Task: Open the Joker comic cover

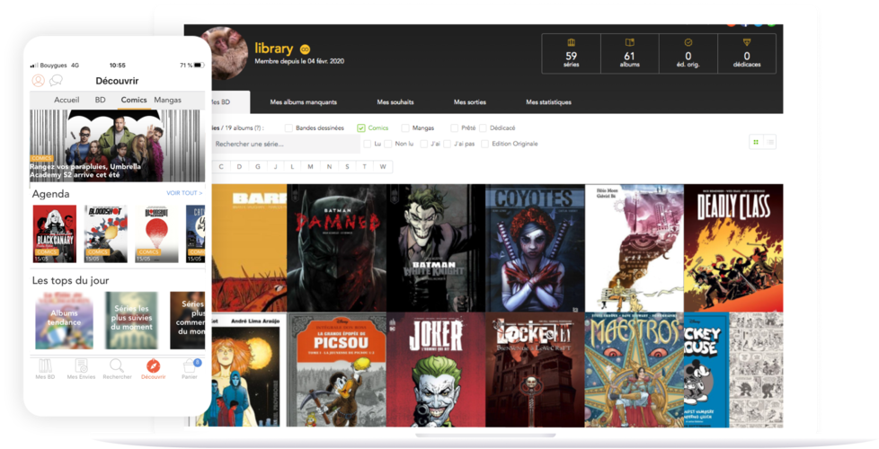Action: tap(436, 370)
